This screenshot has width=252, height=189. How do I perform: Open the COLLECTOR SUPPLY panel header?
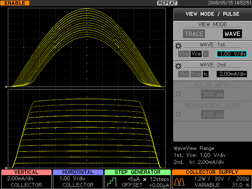pos(212,172)
